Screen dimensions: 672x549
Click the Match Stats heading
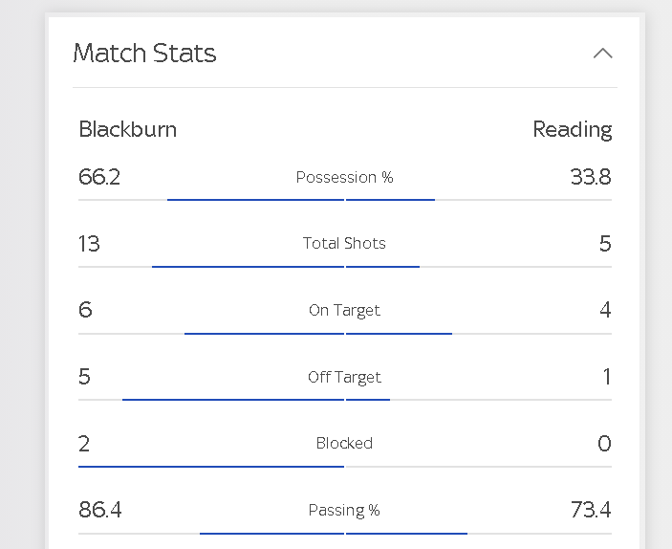144,54
